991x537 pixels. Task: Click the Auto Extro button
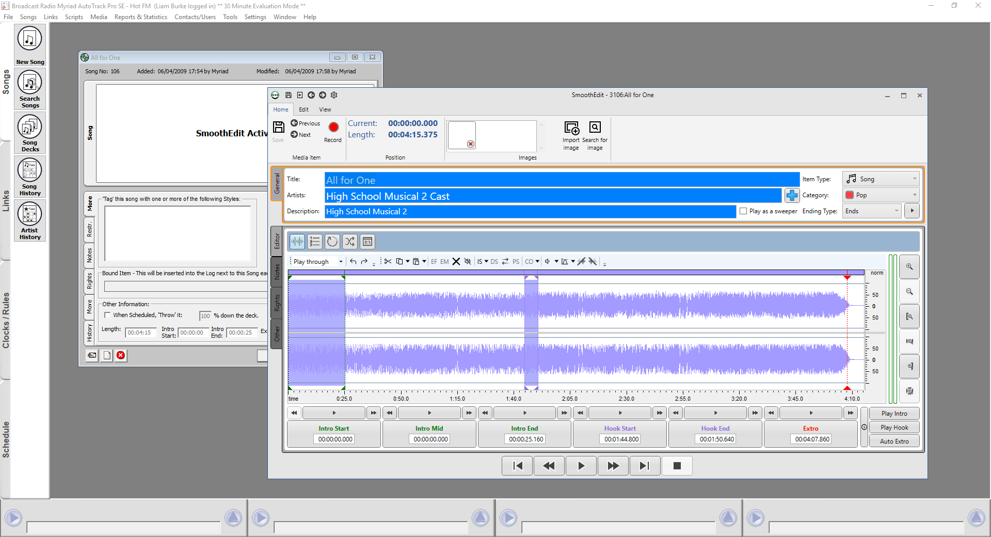[894, 440]
